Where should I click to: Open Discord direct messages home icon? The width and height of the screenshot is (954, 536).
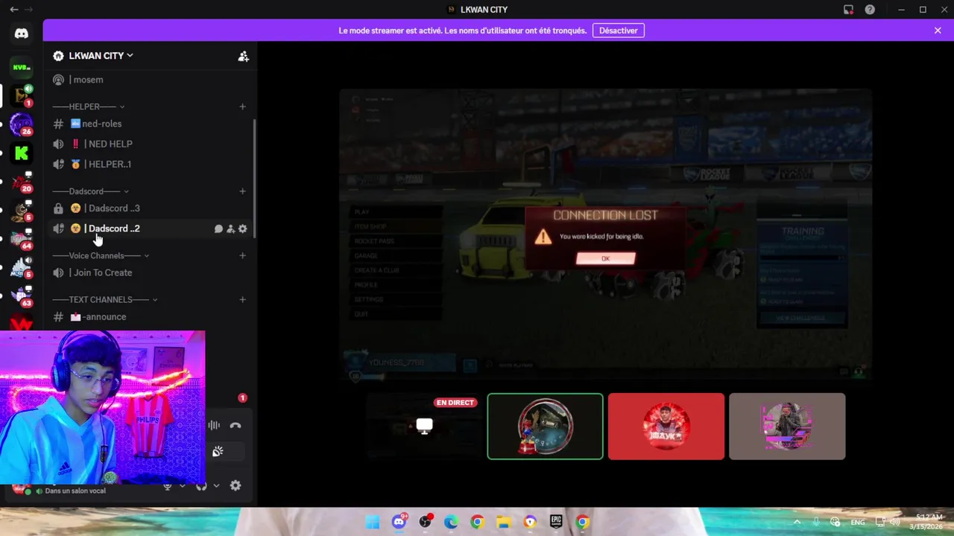(21, 33)
